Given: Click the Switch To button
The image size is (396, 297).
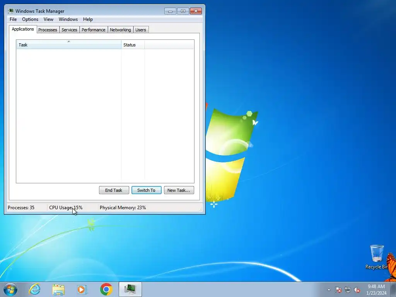Looking at the screenshot, I should click(x=147, y=190).
